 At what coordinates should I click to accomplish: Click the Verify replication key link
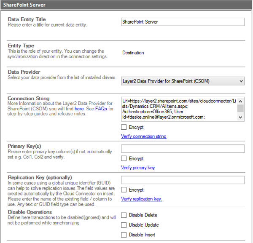click(x=141, y=199)
